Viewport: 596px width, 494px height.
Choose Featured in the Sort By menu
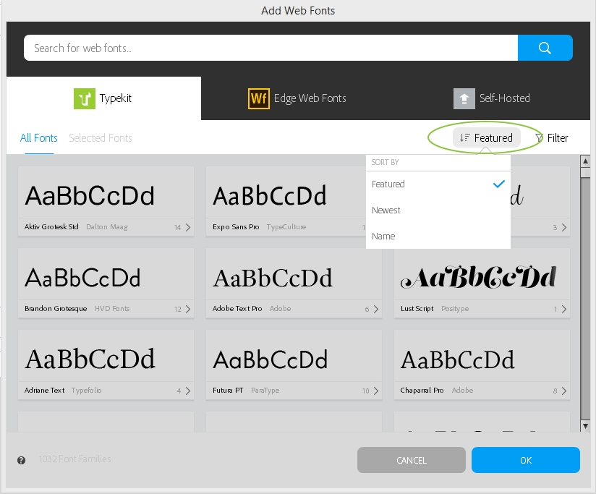[438, 184]
